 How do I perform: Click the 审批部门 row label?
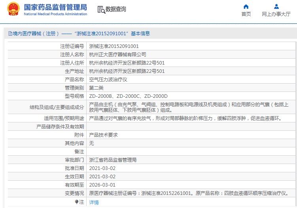tap(74, 160)
